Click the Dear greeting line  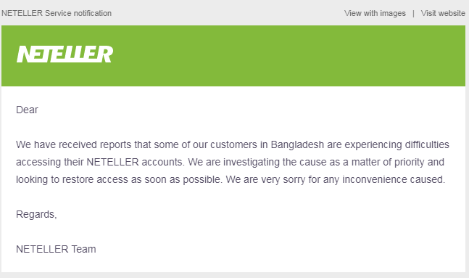(28, 110)
